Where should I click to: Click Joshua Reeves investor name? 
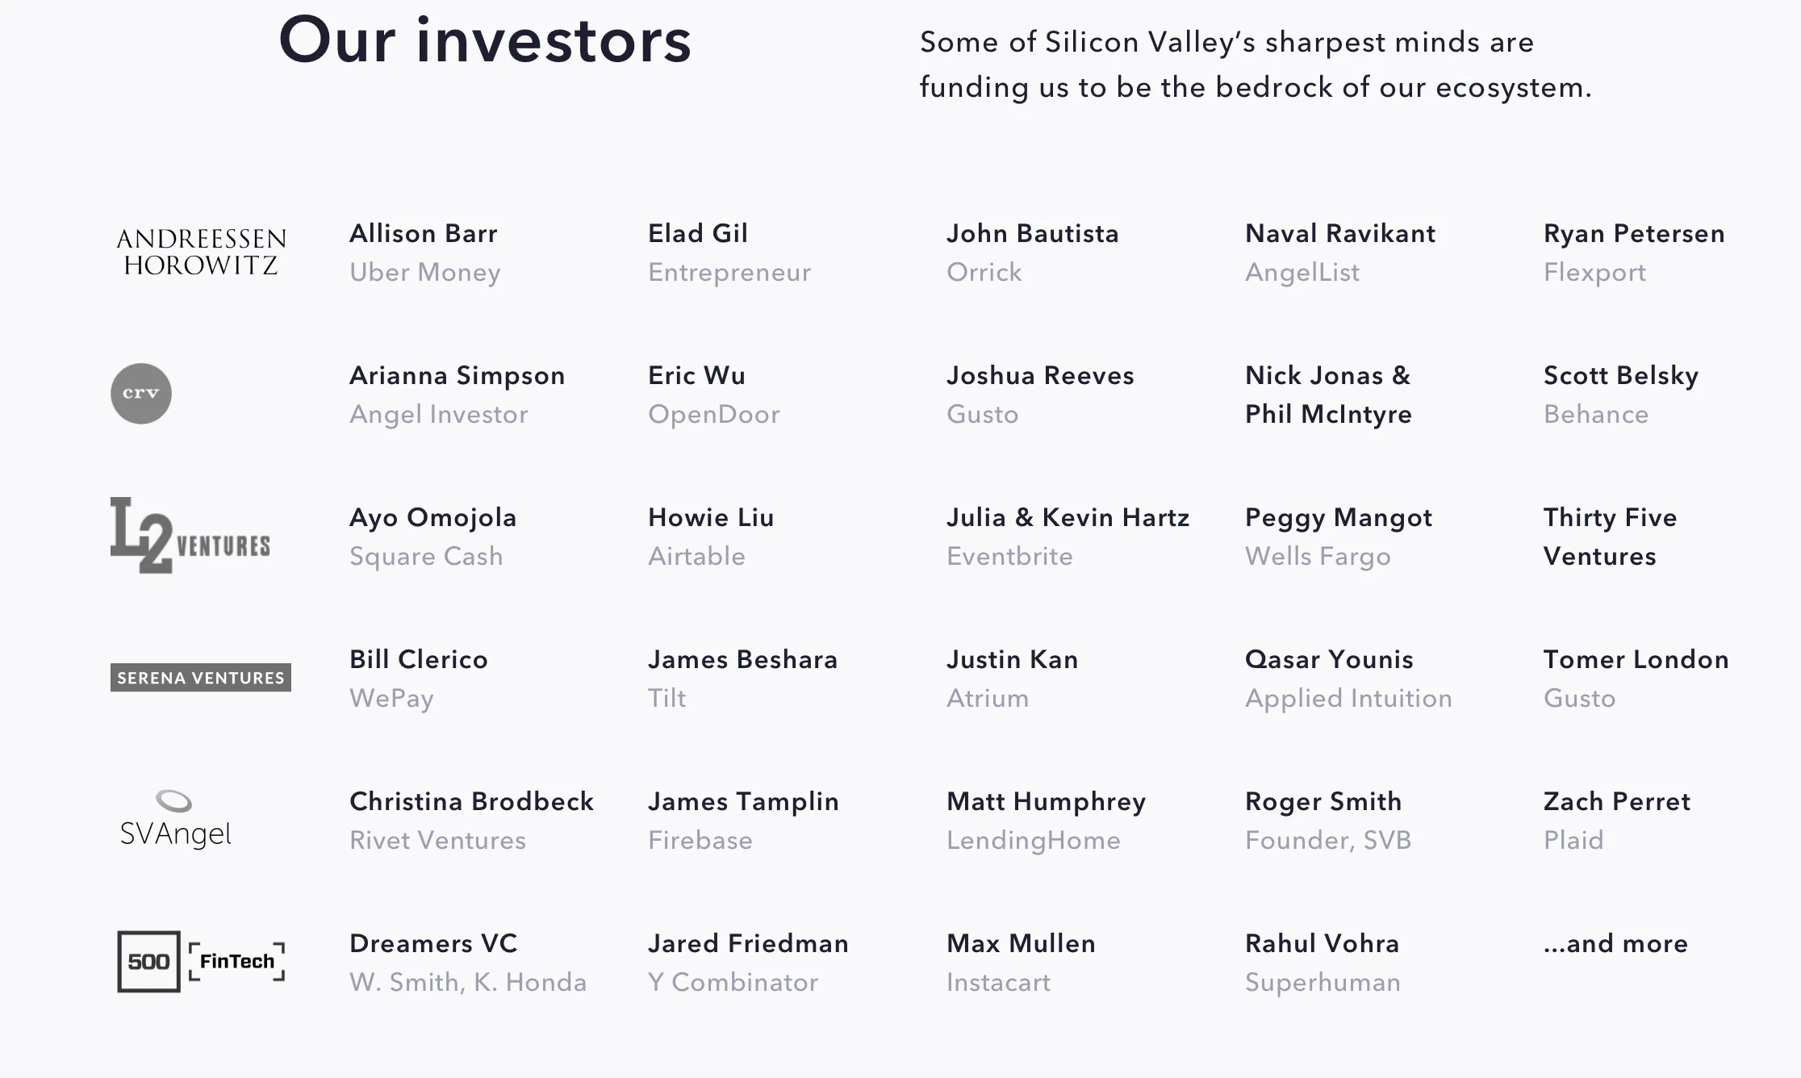tap(1040, 375)
